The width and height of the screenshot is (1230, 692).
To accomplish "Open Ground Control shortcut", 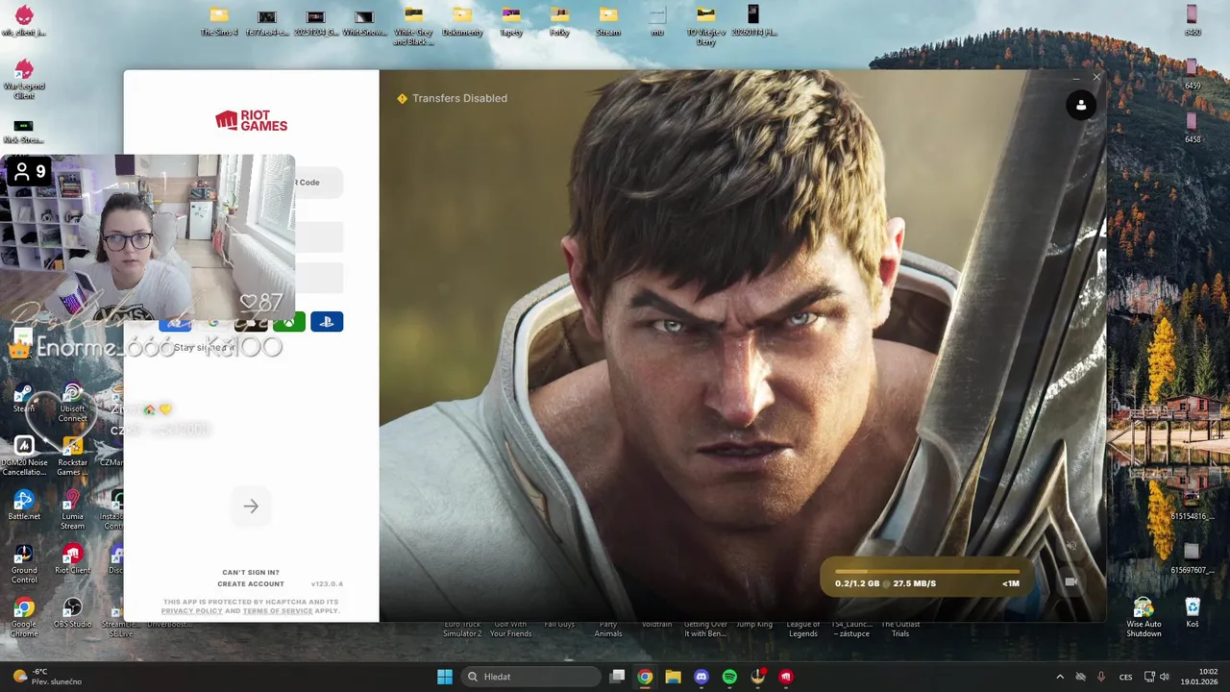I will pyautogui.click(x=24, y=564).
